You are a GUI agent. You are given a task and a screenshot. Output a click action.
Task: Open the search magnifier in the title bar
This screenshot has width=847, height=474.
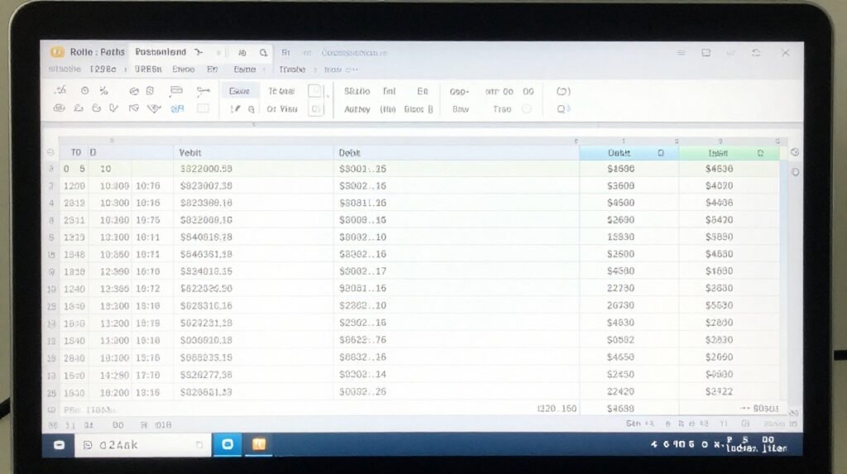tap(263, 52)
